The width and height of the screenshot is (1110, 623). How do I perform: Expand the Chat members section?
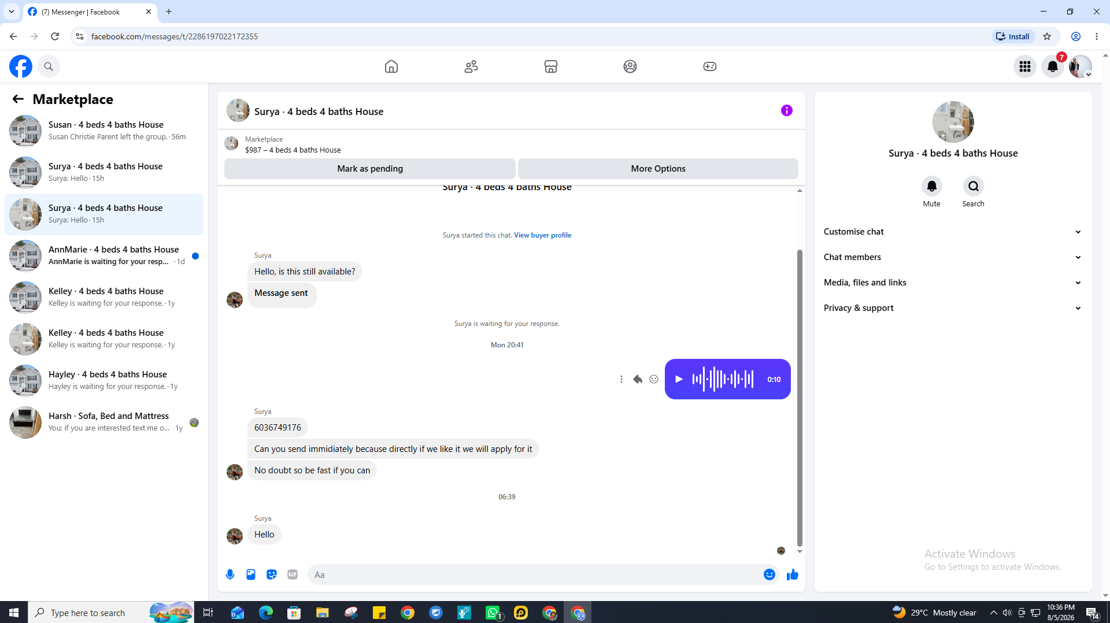[x=953, y=257]
